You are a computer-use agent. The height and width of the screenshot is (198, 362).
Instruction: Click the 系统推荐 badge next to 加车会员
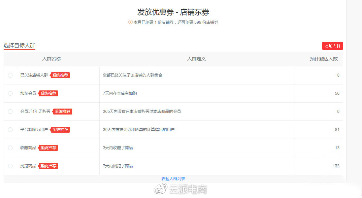tap(49, 93)
